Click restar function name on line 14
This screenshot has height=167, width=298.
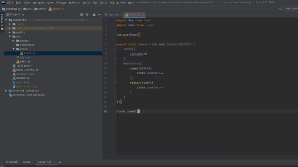pyautogui.click(x=135, y=83)
